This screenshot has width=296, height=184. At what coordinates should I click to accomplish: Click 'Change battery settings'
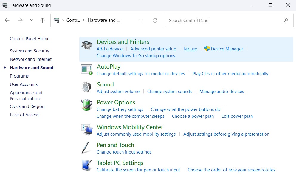tap(120, 109)
